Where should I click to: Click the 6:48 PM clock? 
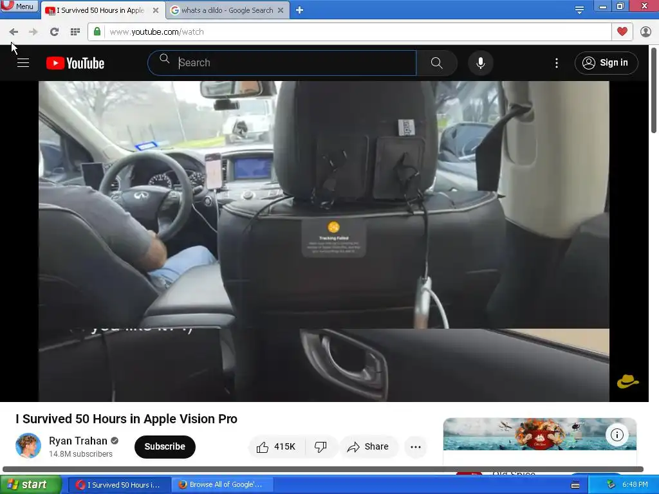click(x=635, y=485)
